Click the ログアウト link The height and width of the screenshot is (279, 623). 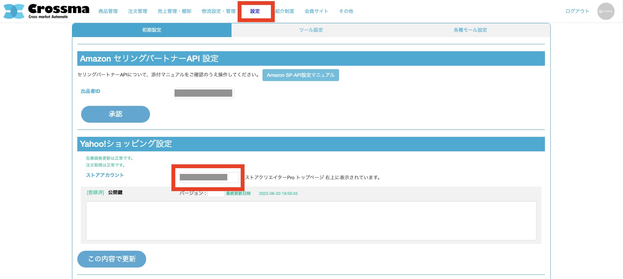(577, 11)
